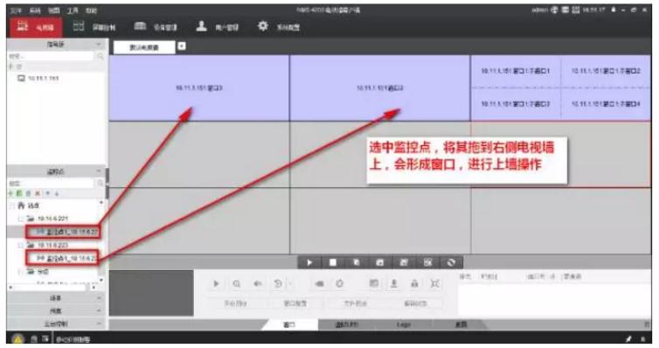659x348 pixels.
Task: Click the download arrow icon in lower panel
Action: [394, 283]
